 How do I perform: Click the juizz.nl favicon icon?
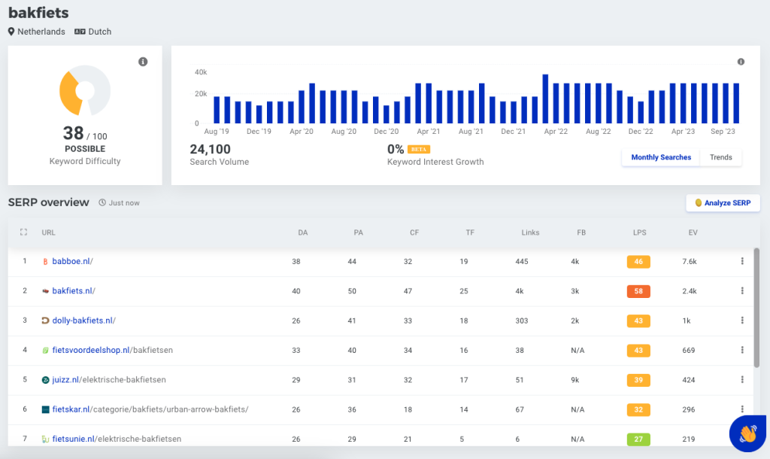point(45,380)
